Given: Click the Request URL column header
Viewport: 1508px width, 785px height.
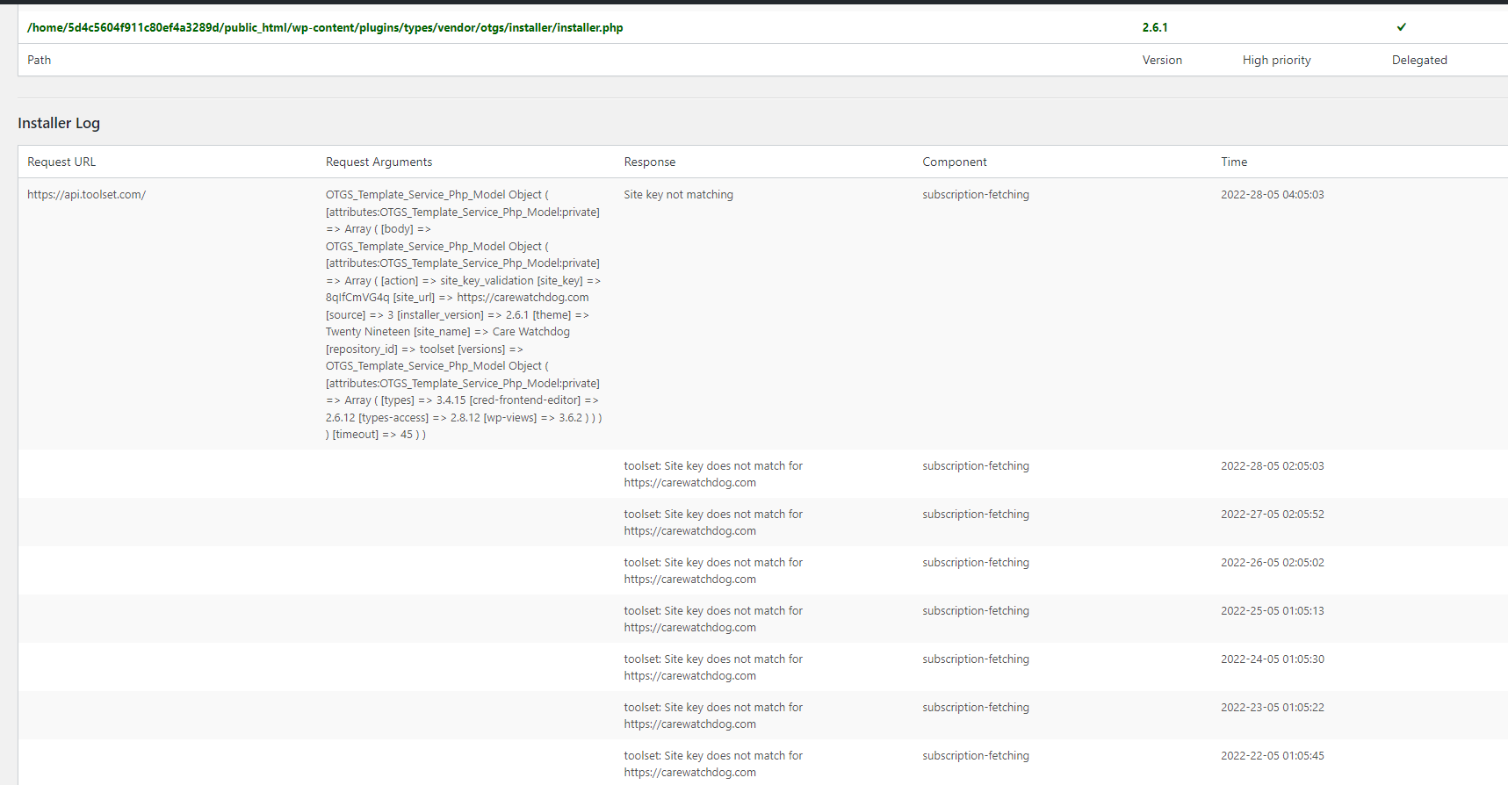Looking at the screenshot, I should pos(61,162).
